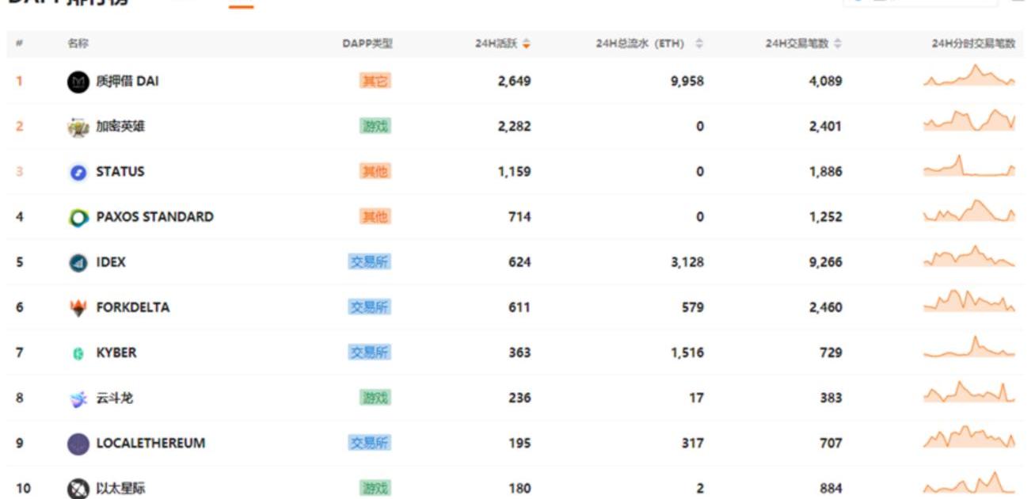The image size is (1035, 499).
Task: Select the 2,649 active users value
Action: pyautogui.click(x=515, y=81)
